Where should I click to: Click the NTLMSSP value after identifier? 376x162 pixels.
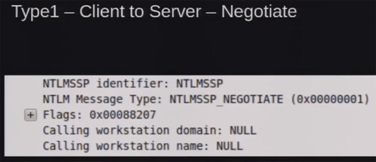(199, 84)
